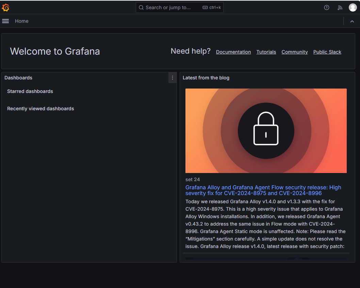Open the Grafana Alloy security release article
The width and height of the screenshot is (360, 288).
[263, 190]
